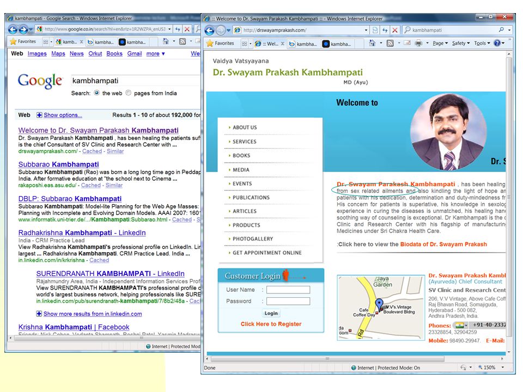Click User Name input field
This screenshot has height=392, width=523.
288,290
